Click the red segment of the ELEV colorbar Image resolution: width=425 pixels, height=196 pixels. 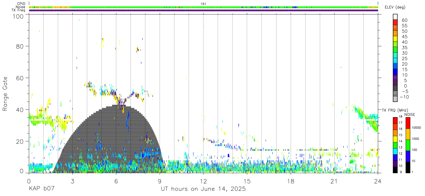click(x=395, y=22)
